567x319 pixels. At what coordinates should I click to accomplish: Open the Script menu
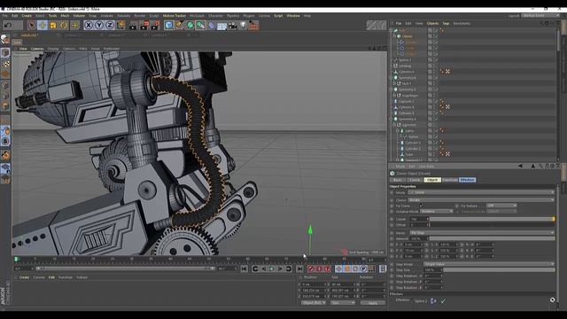278,16
